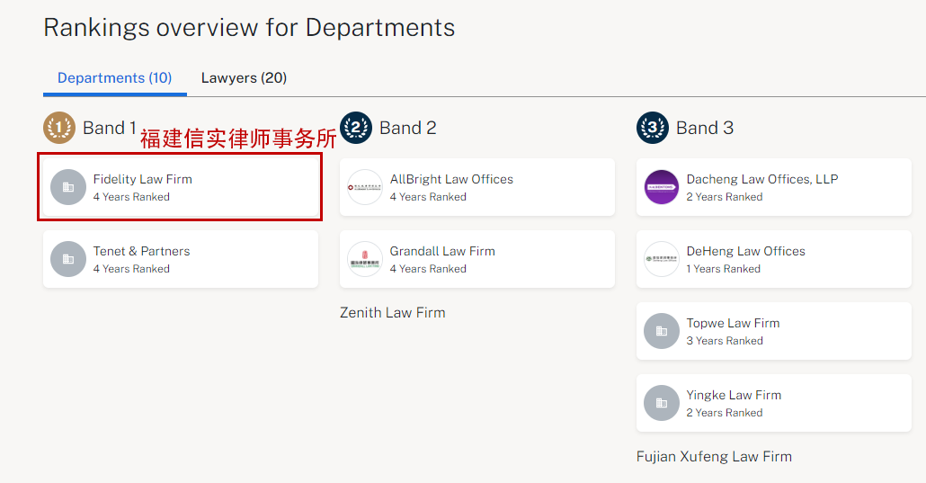Open the Zenith Law Firm link
This screenshot has height=483, width=926.
click(393, 313)
